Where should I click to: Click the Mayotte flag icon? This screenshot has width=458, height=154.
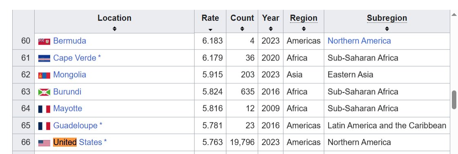[44, 109]
